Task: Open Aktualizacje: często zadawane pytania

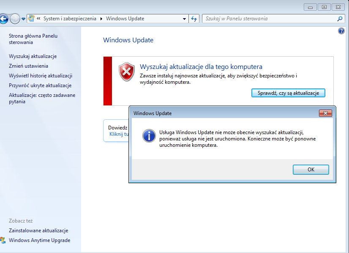Action: click(42, 98)
